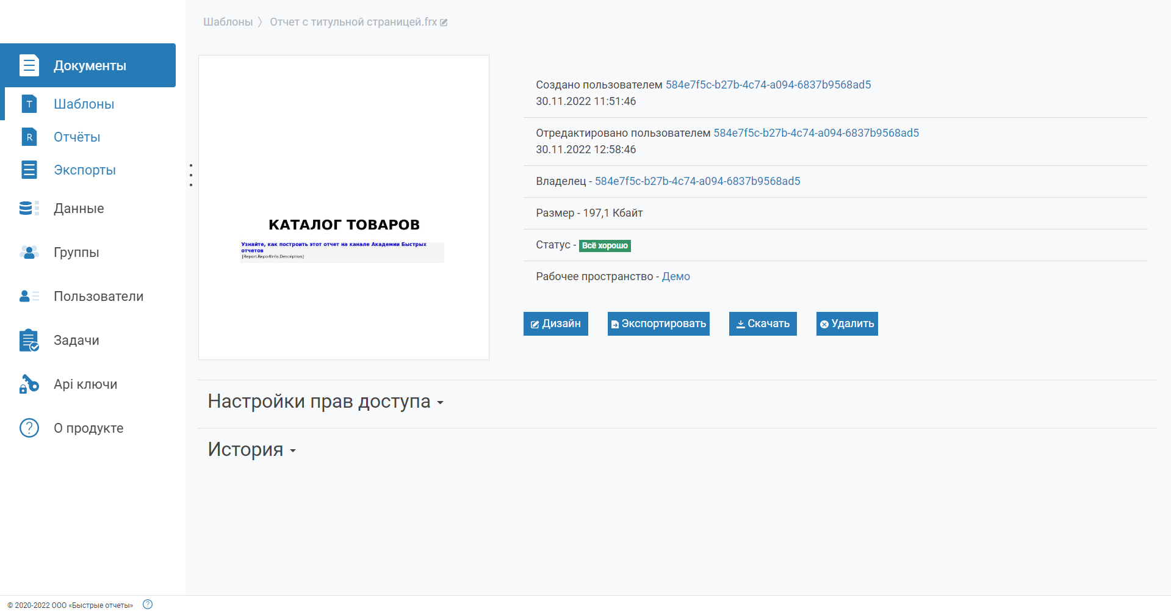Go to Задачи
Screen dimensions: 1171x614
[x=76, y=340]
